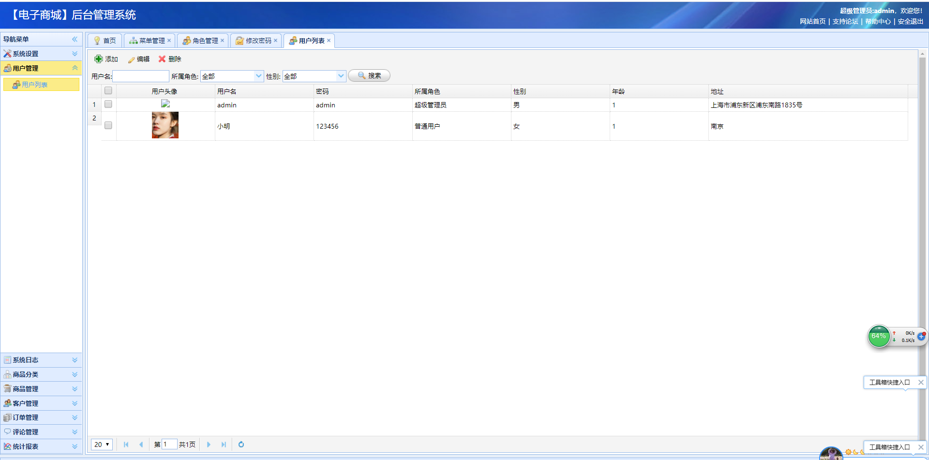The height and width of the screenshot is (460, 929).
Task: Open the 网站首页 link
Action: (812, 21)
